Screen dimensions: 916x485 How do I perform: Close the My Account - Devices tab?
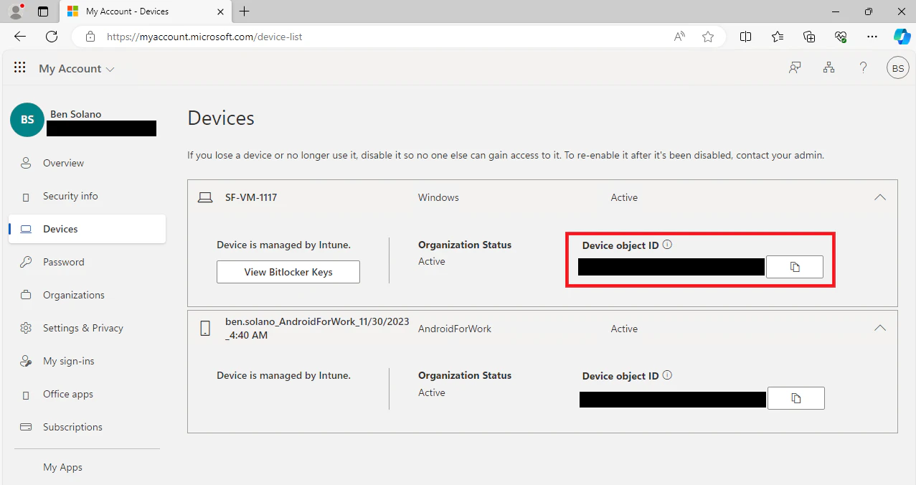pyautogui.click(x=220, y=11)
